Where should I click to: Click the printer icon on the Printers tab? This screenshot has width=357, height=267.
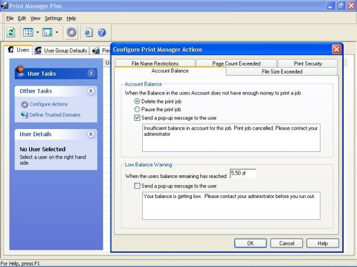pos(96,51)
